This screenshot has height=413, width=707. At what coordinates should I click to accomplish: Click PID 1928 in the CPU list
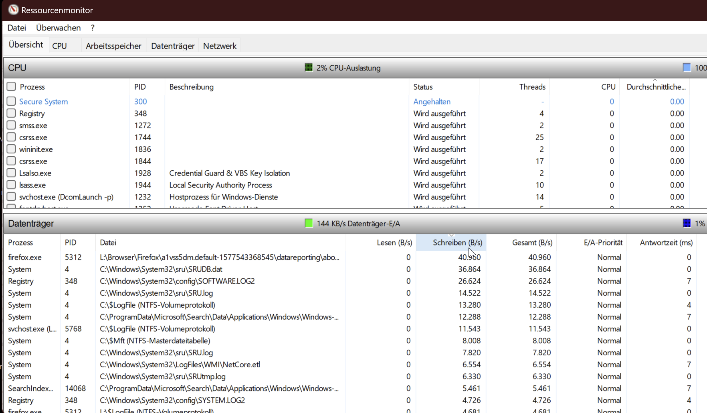pos(143,173)
